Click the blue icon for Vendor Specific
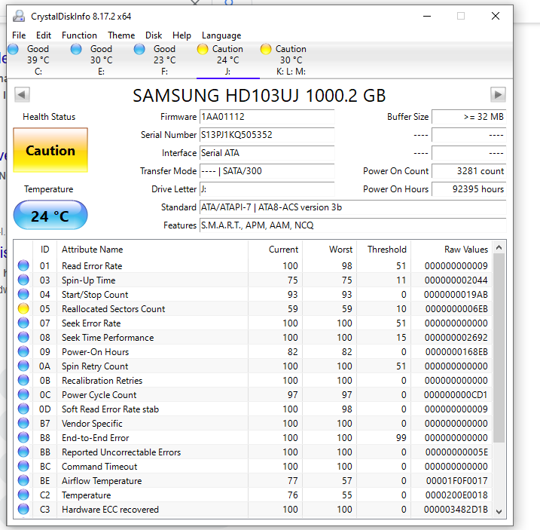Screen dimensions: 540x530 tap(23, 423)
